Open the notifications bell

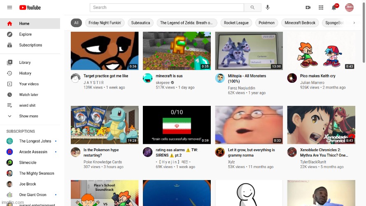tap(334, 7)
